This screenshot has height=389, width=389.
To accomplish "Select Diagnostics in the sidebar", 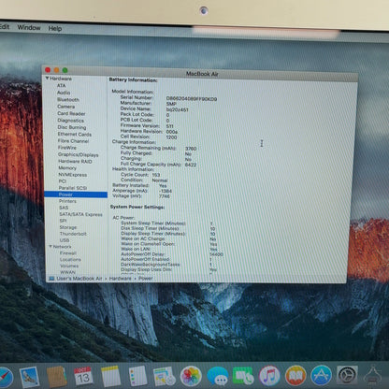I will pos(71,121).
